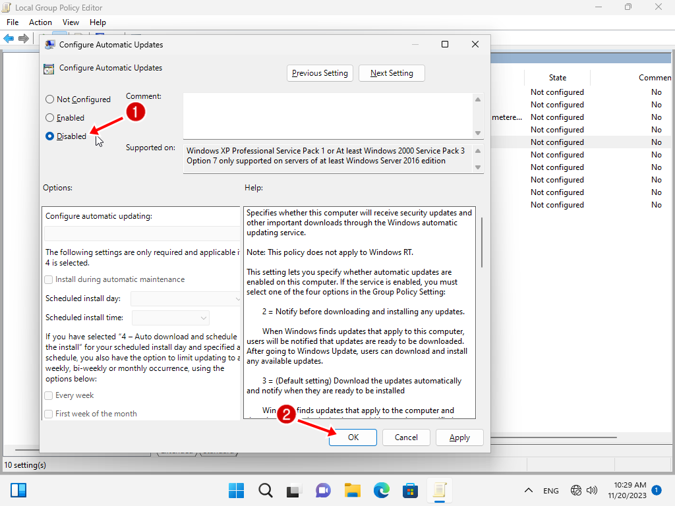Image resolution: width=675 pixels, height=506 pixels.
Task: Click the Help text vertical scrollbar
Action: (x=481, y=244)
